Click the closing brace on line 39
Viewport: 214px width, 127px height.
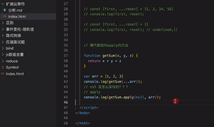(x=85, y=66)
